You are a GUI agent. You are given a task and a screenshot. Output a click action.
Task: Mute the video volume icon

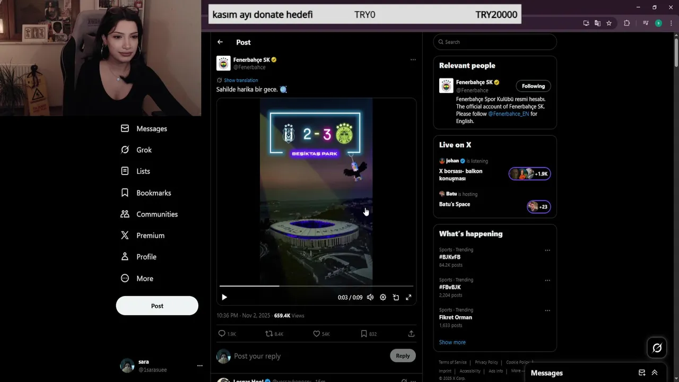370,297
